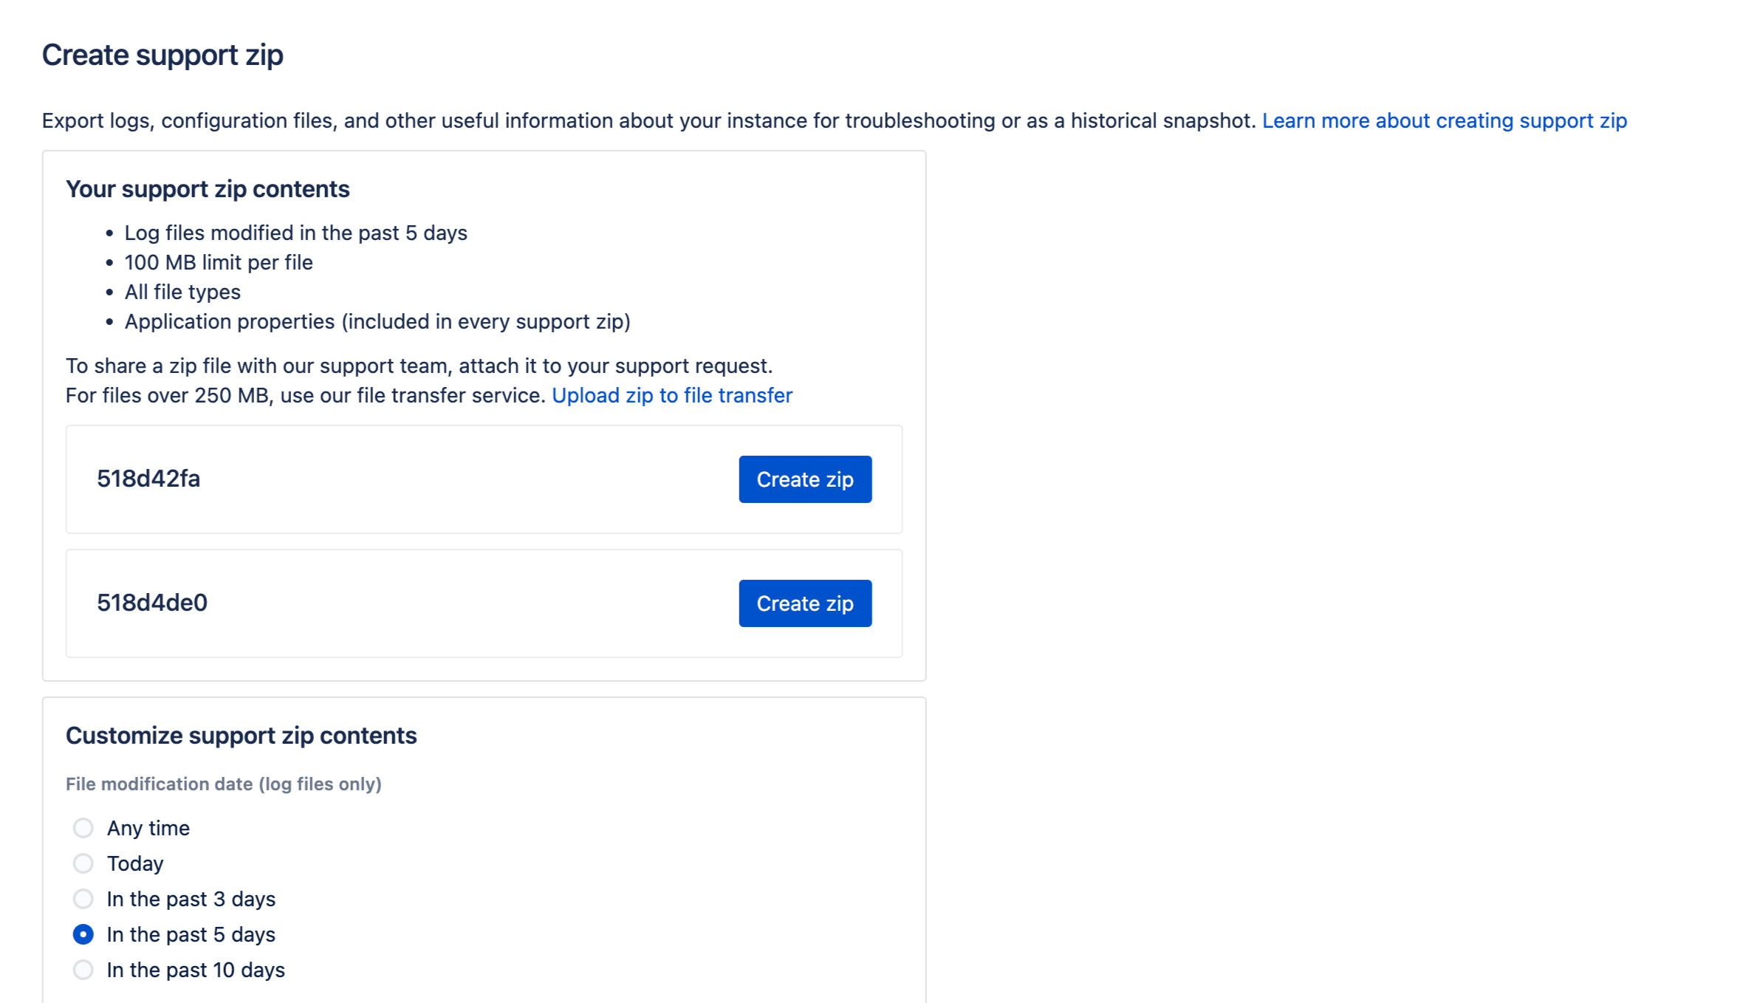This screenshot has width=1763, height=1003.
Task: Click the Create support zip page title
Action: pyautogui.click(x=162, y=55)
